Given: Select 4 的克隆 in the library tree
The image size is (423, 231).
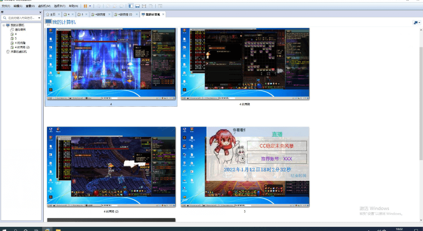Looking at the screenshot, I should point(20,43).
